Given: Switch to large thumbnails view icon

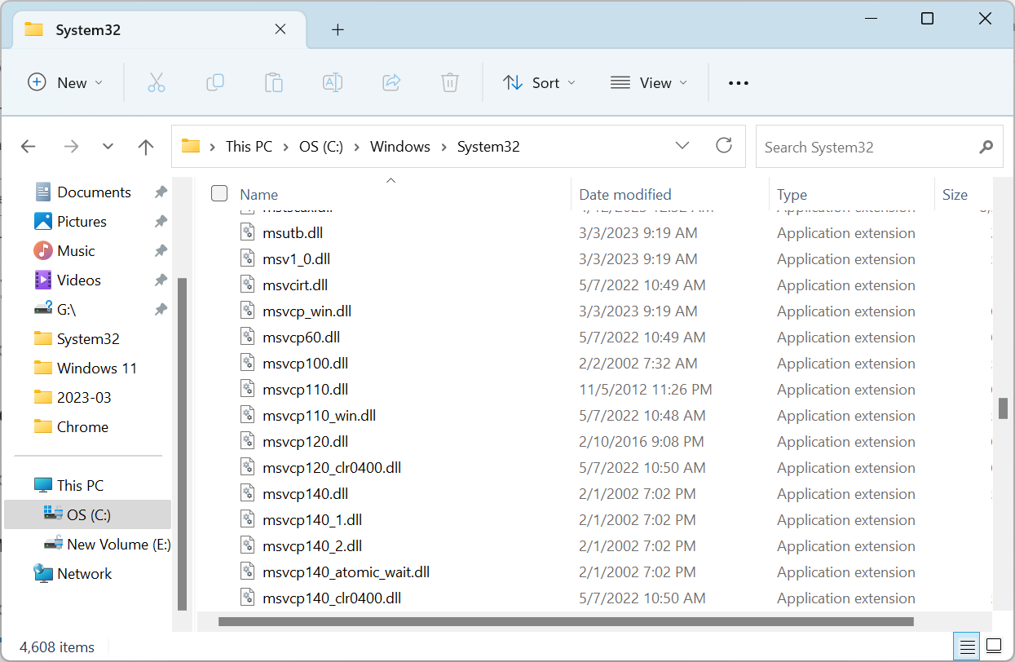Looking at the screenshot, I should coord(993,647).
